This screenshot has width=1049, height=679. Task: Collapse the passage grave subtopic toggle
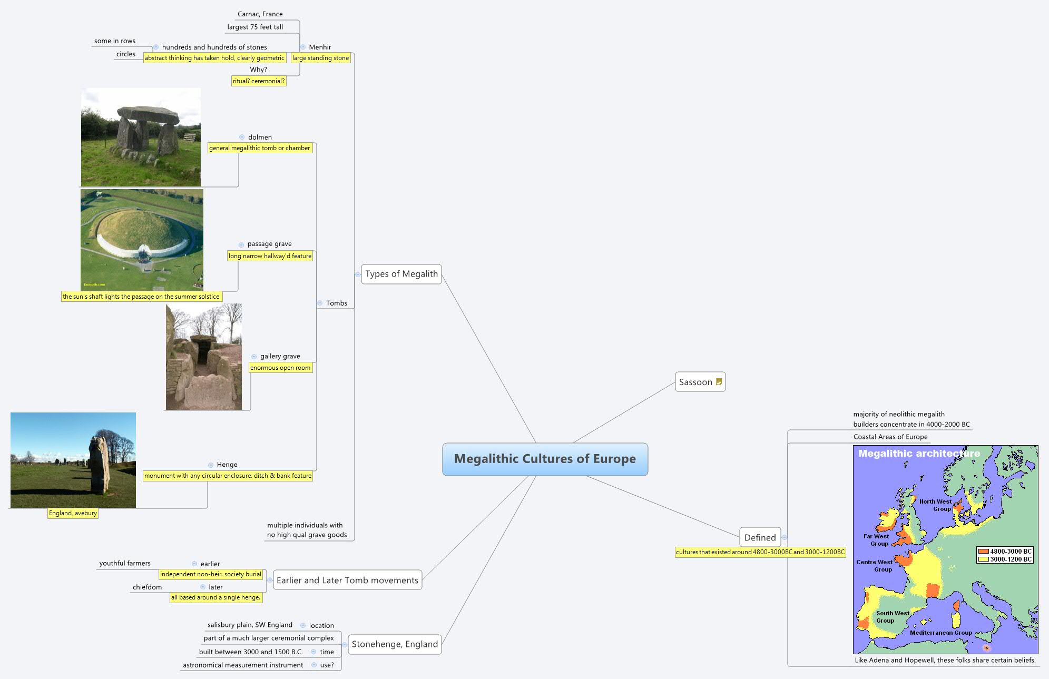tap(241, 244)
